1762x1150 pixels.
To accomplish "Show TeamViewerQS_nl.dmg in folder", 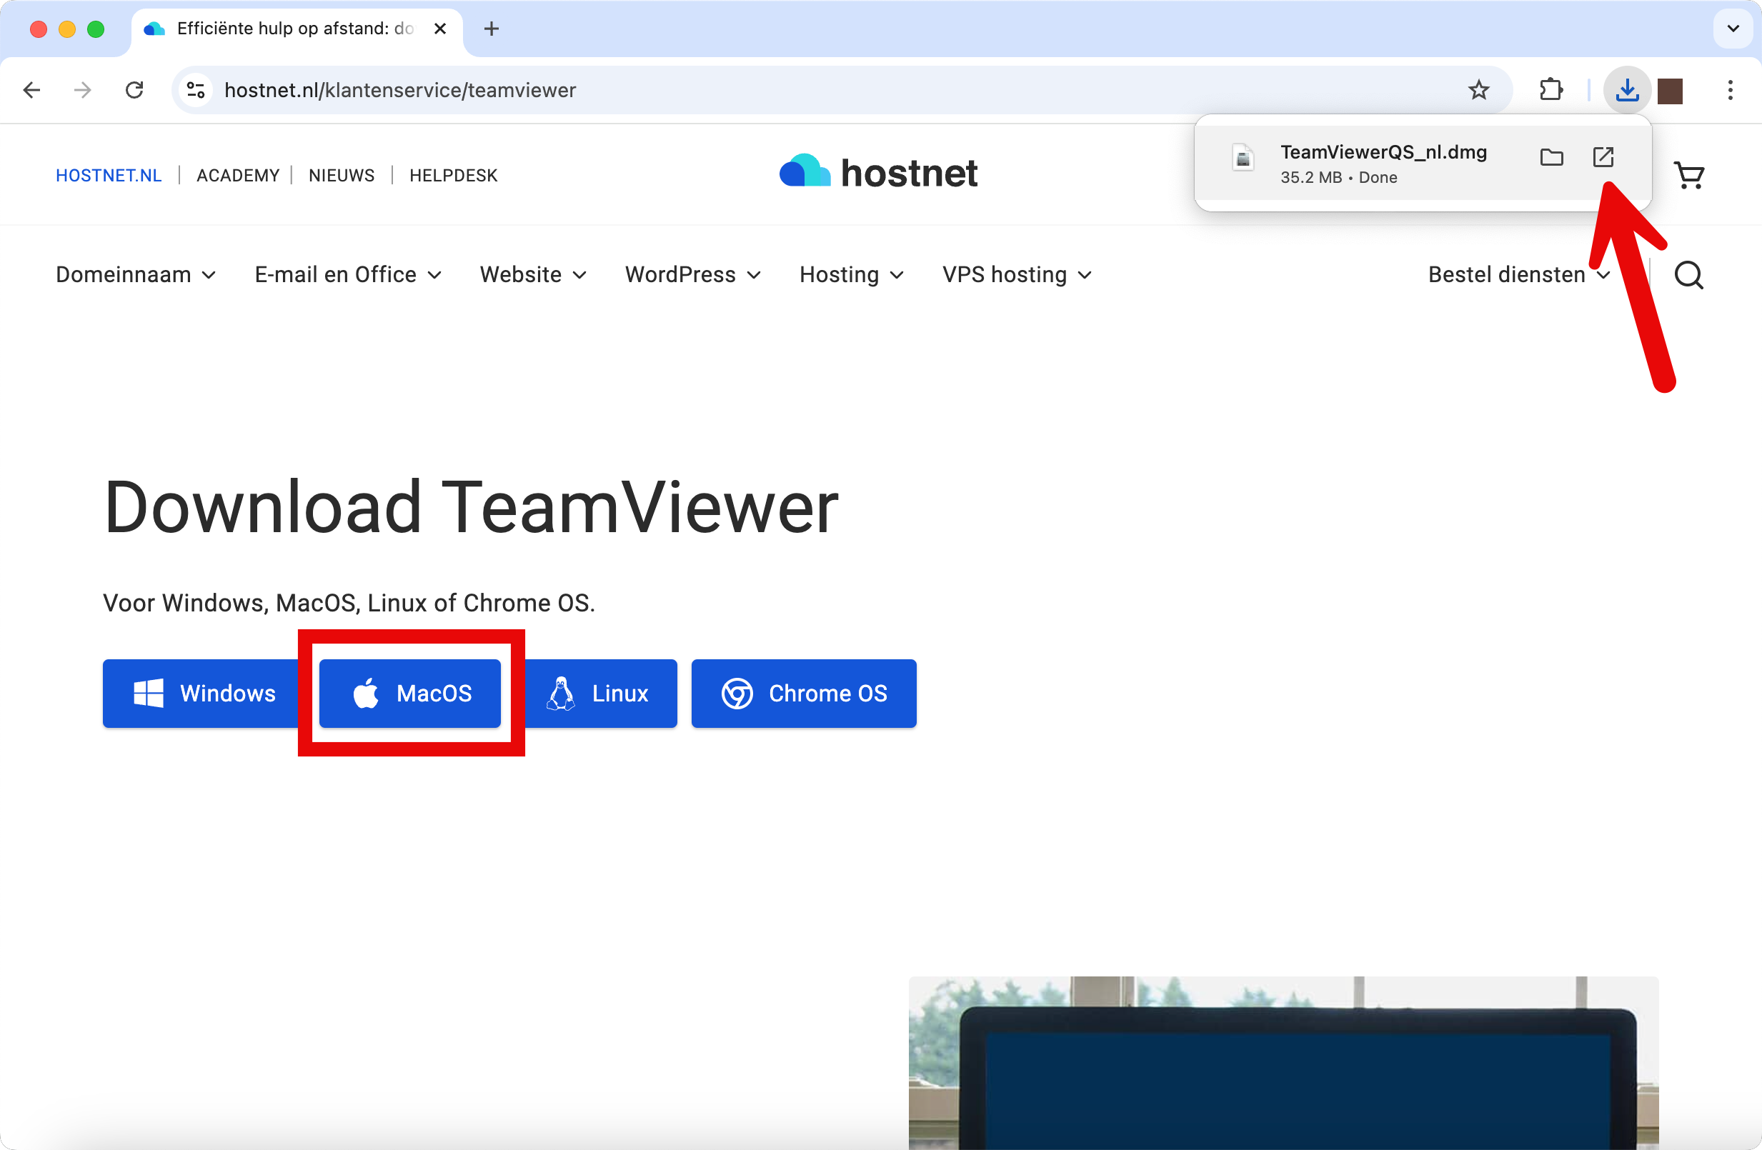I will pos(1551,157).
